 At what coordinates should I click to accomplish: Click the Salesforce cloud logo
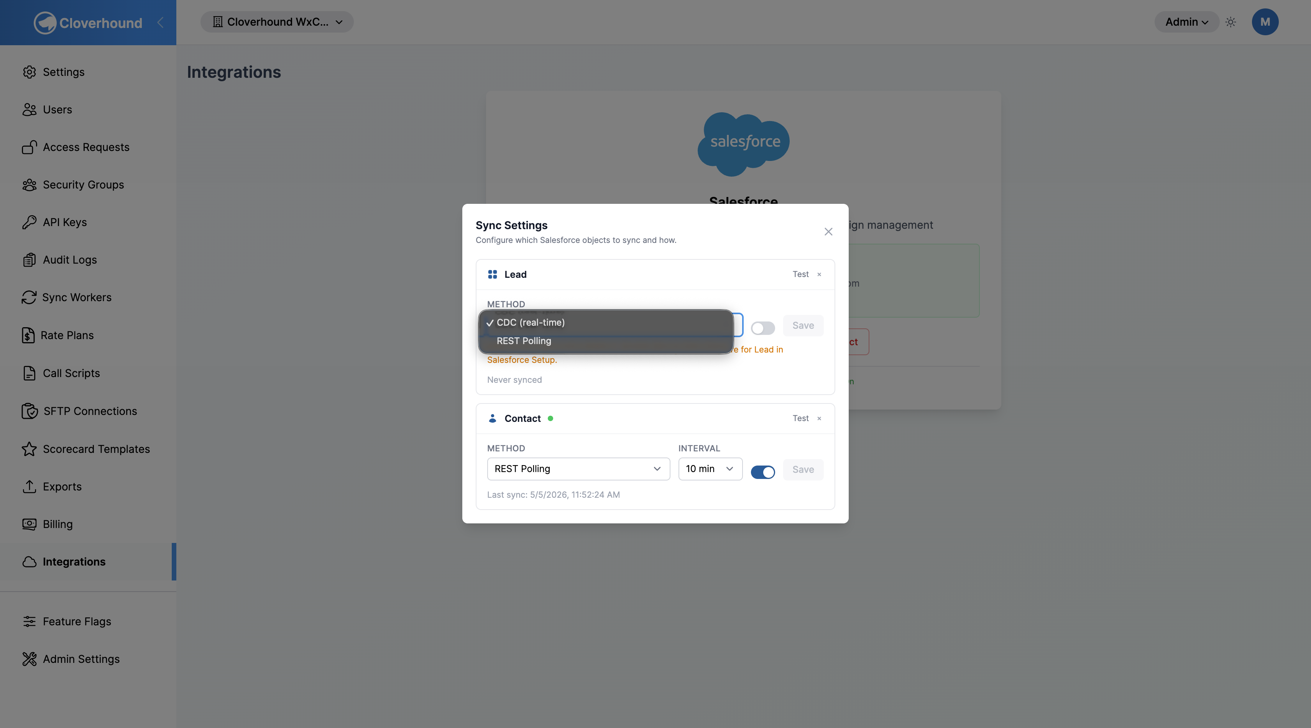[x=744, y=144]
